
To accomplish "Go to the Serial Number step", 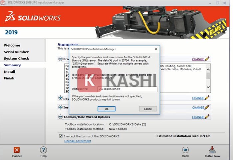I will tap(16, 52).
